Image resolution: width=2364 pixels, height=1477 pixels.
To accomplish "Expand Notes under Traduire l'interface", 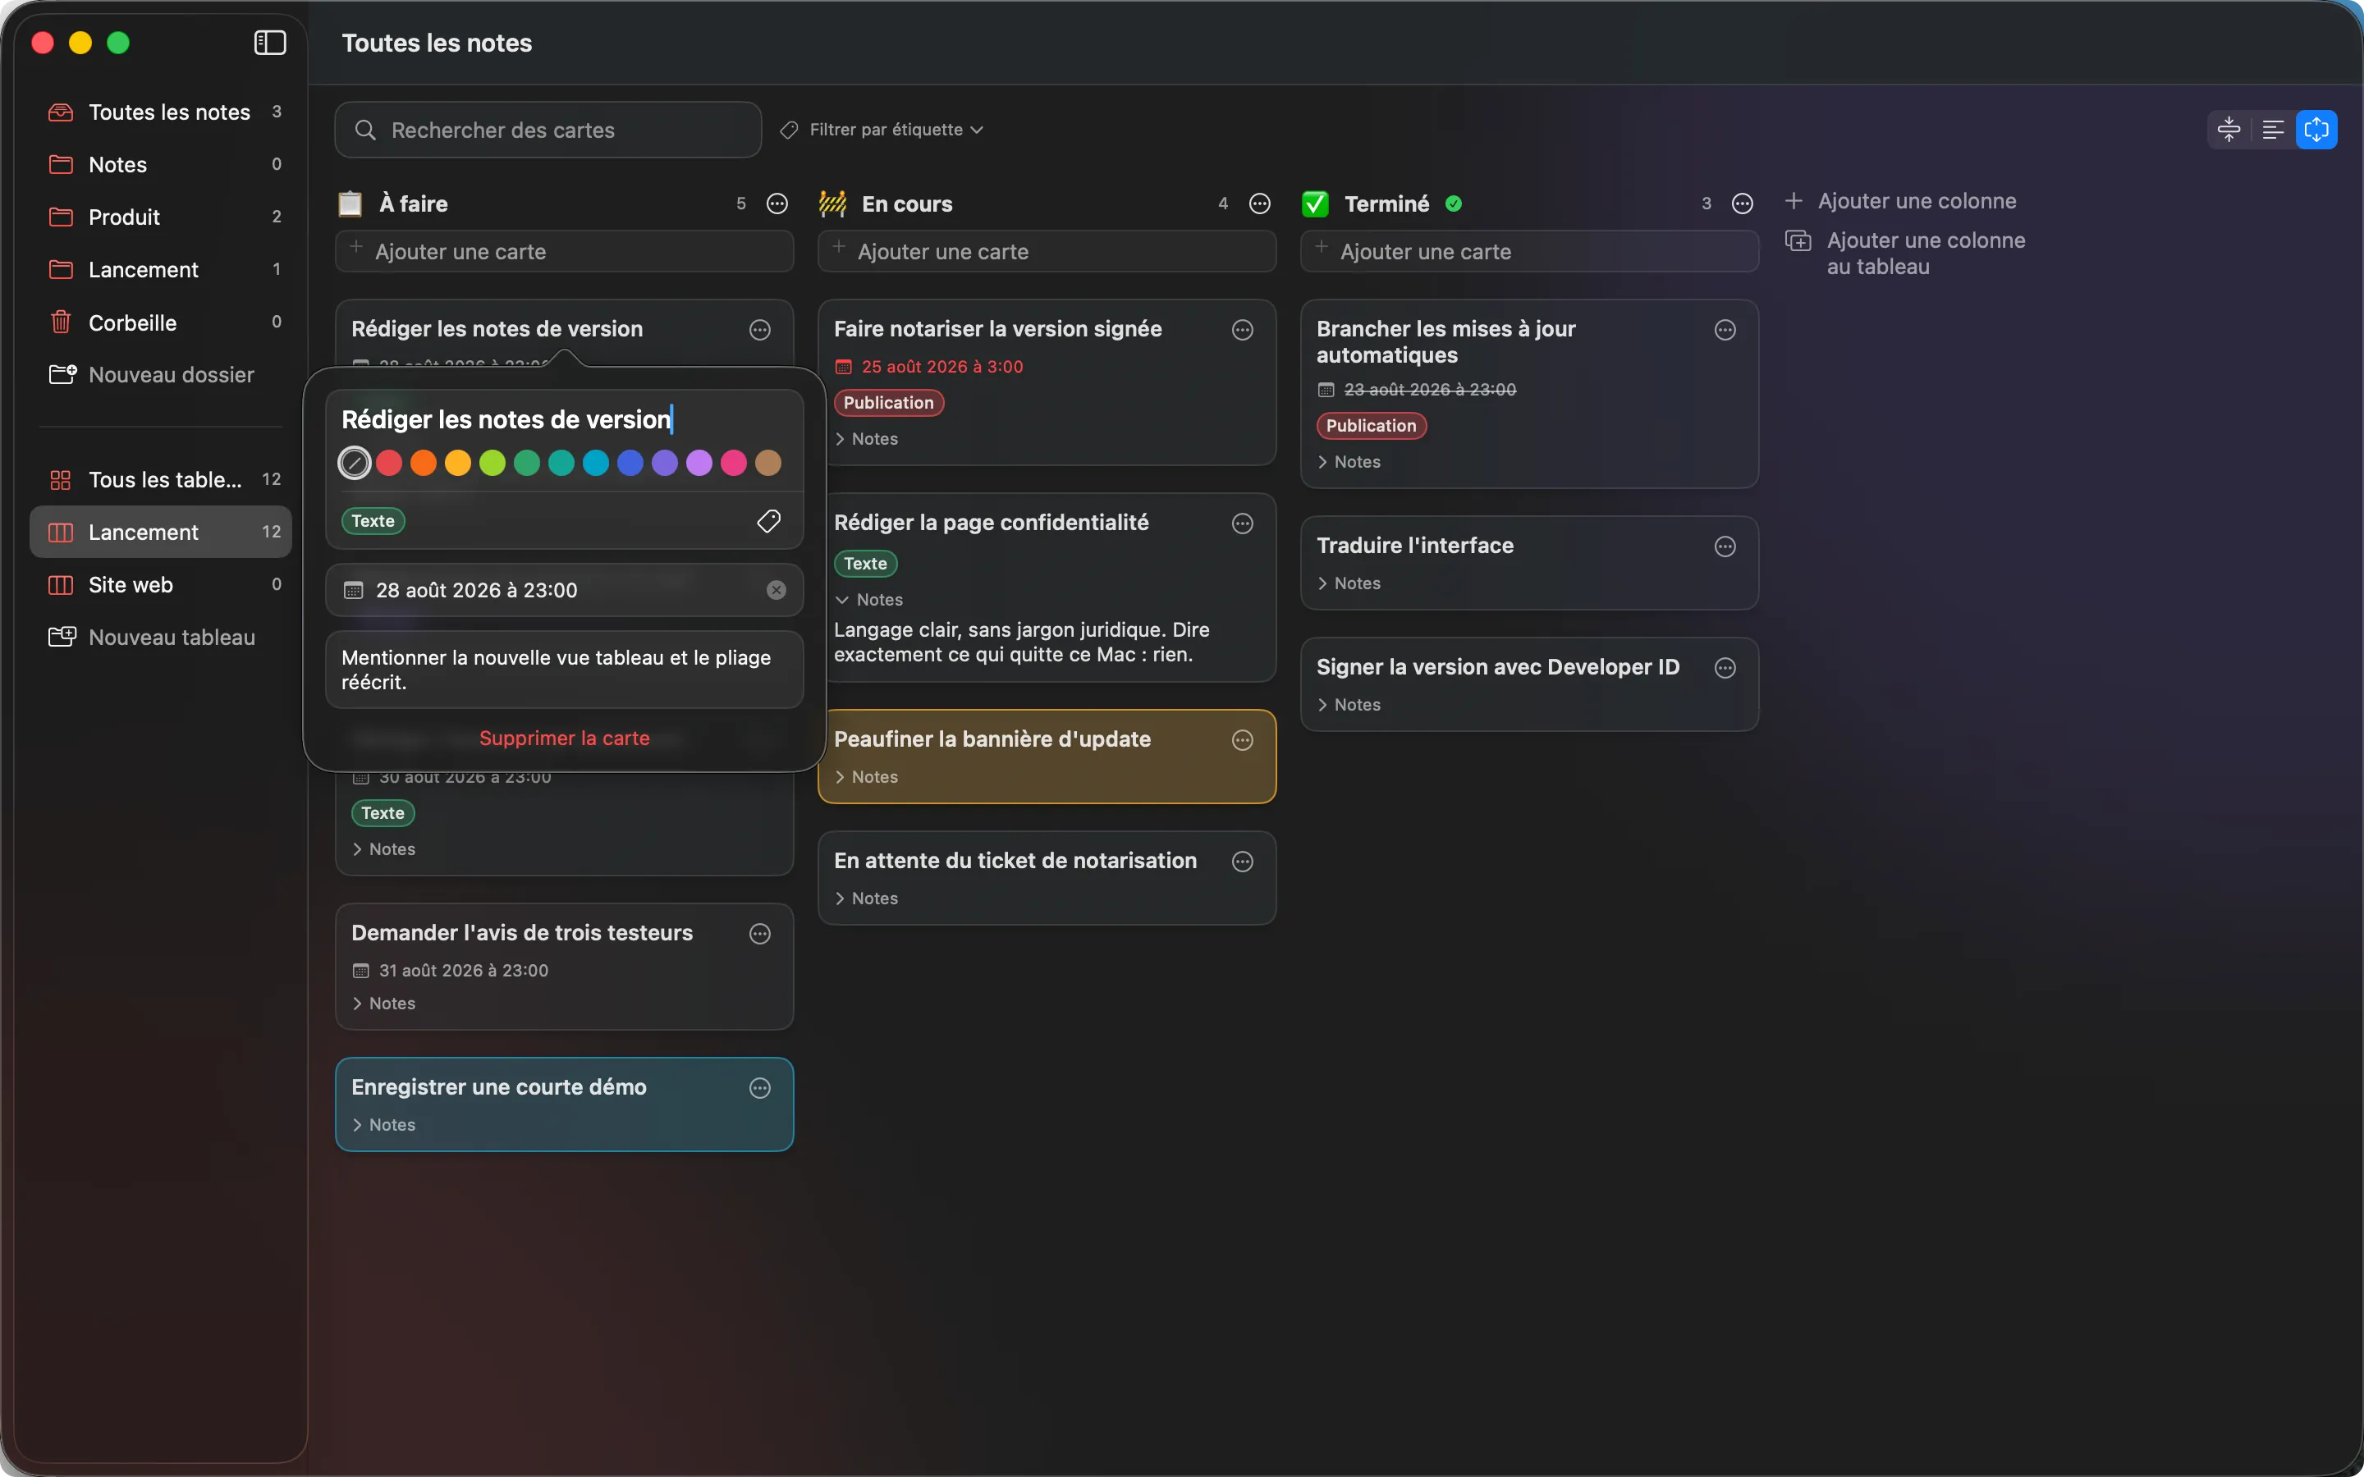I will pos(1349,583).
